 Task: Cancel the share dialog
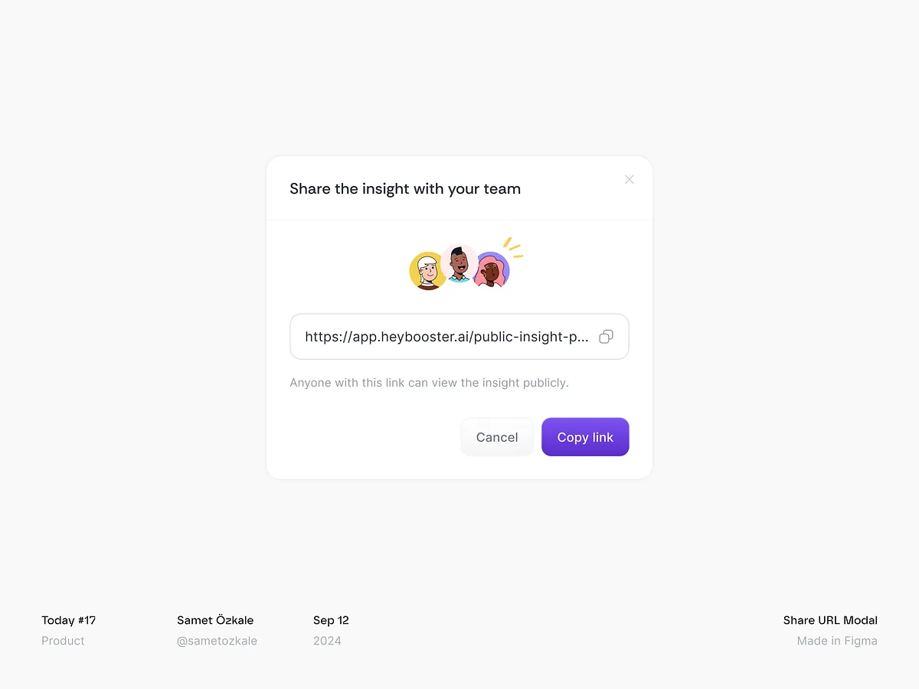point(497,437)
